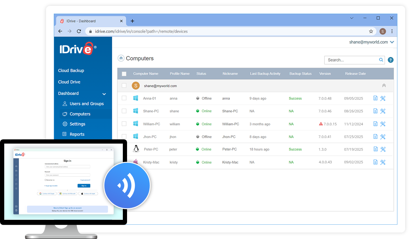Select the William-PC row checkbox
Viewport: 411px width, 239px height.
tap(124, 124)
